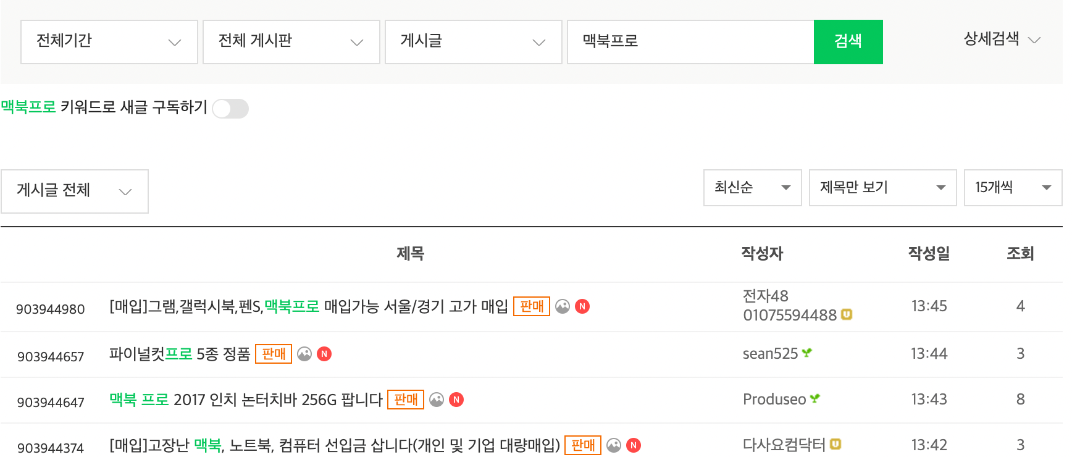Click the green sprout icon beside sean525

pyautogui.click(x=806, y=352)
